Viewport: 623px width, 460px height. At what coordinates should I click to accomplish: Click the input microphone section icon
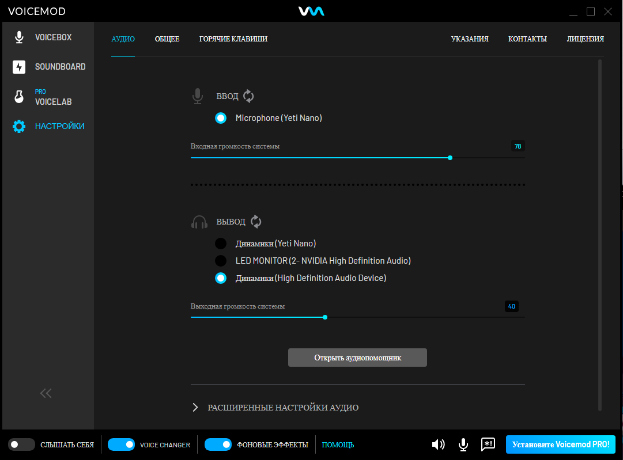tap(198, 97)
